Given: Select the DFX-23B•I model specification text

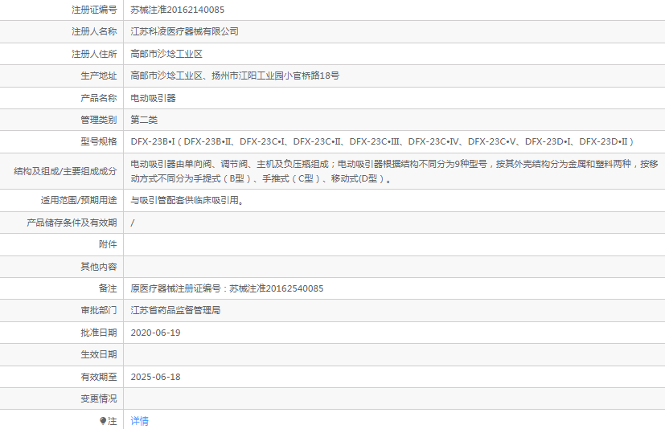Looking at the screenshot, I should [x=382, y=141].
